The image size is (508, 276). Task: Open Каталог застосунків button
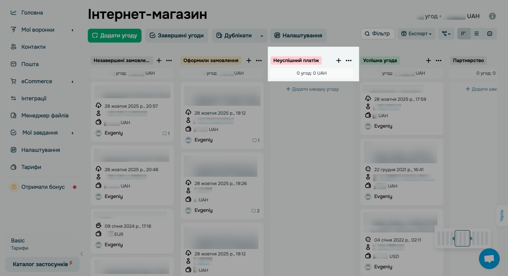43,264
